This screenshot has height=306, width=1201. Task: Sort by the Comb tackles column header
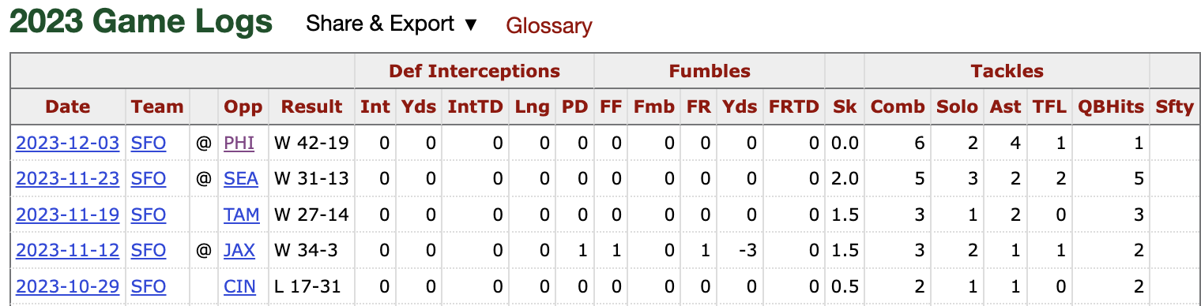[898, 107]
